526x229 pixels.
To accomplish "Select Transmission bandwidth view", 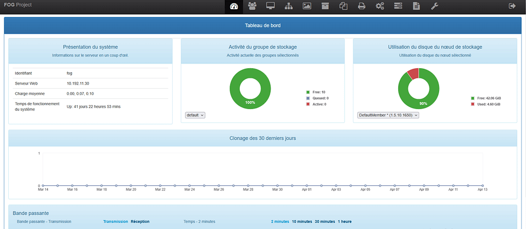I will [115, 222].
